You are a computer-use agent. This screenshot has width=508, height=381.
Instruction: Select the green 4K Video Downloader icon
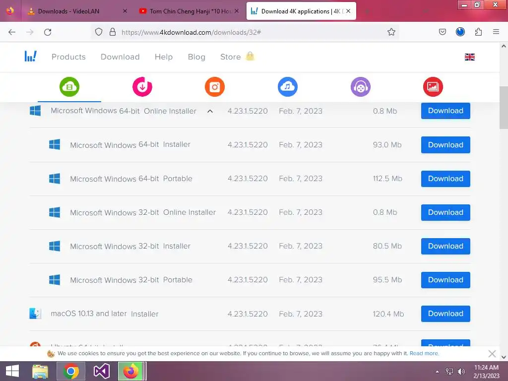click(69, 87)
